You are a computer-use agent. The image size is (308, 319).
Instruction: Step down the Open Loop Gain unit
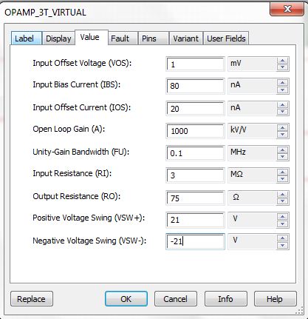(282, 134)
